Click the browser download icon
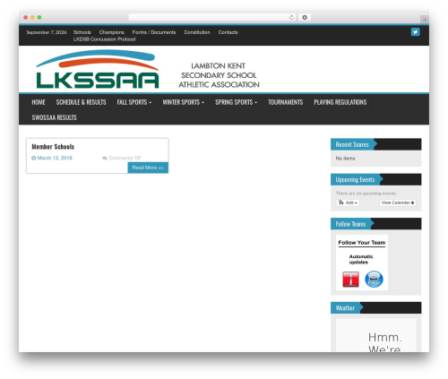This screenshot has height=379, width=448. (305, 17)
